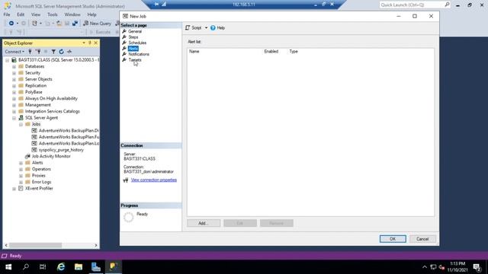Click Object Explorer horizontal scrollbar
The image size is (488, 274).
pyautogui.click(x=35, y=245)
